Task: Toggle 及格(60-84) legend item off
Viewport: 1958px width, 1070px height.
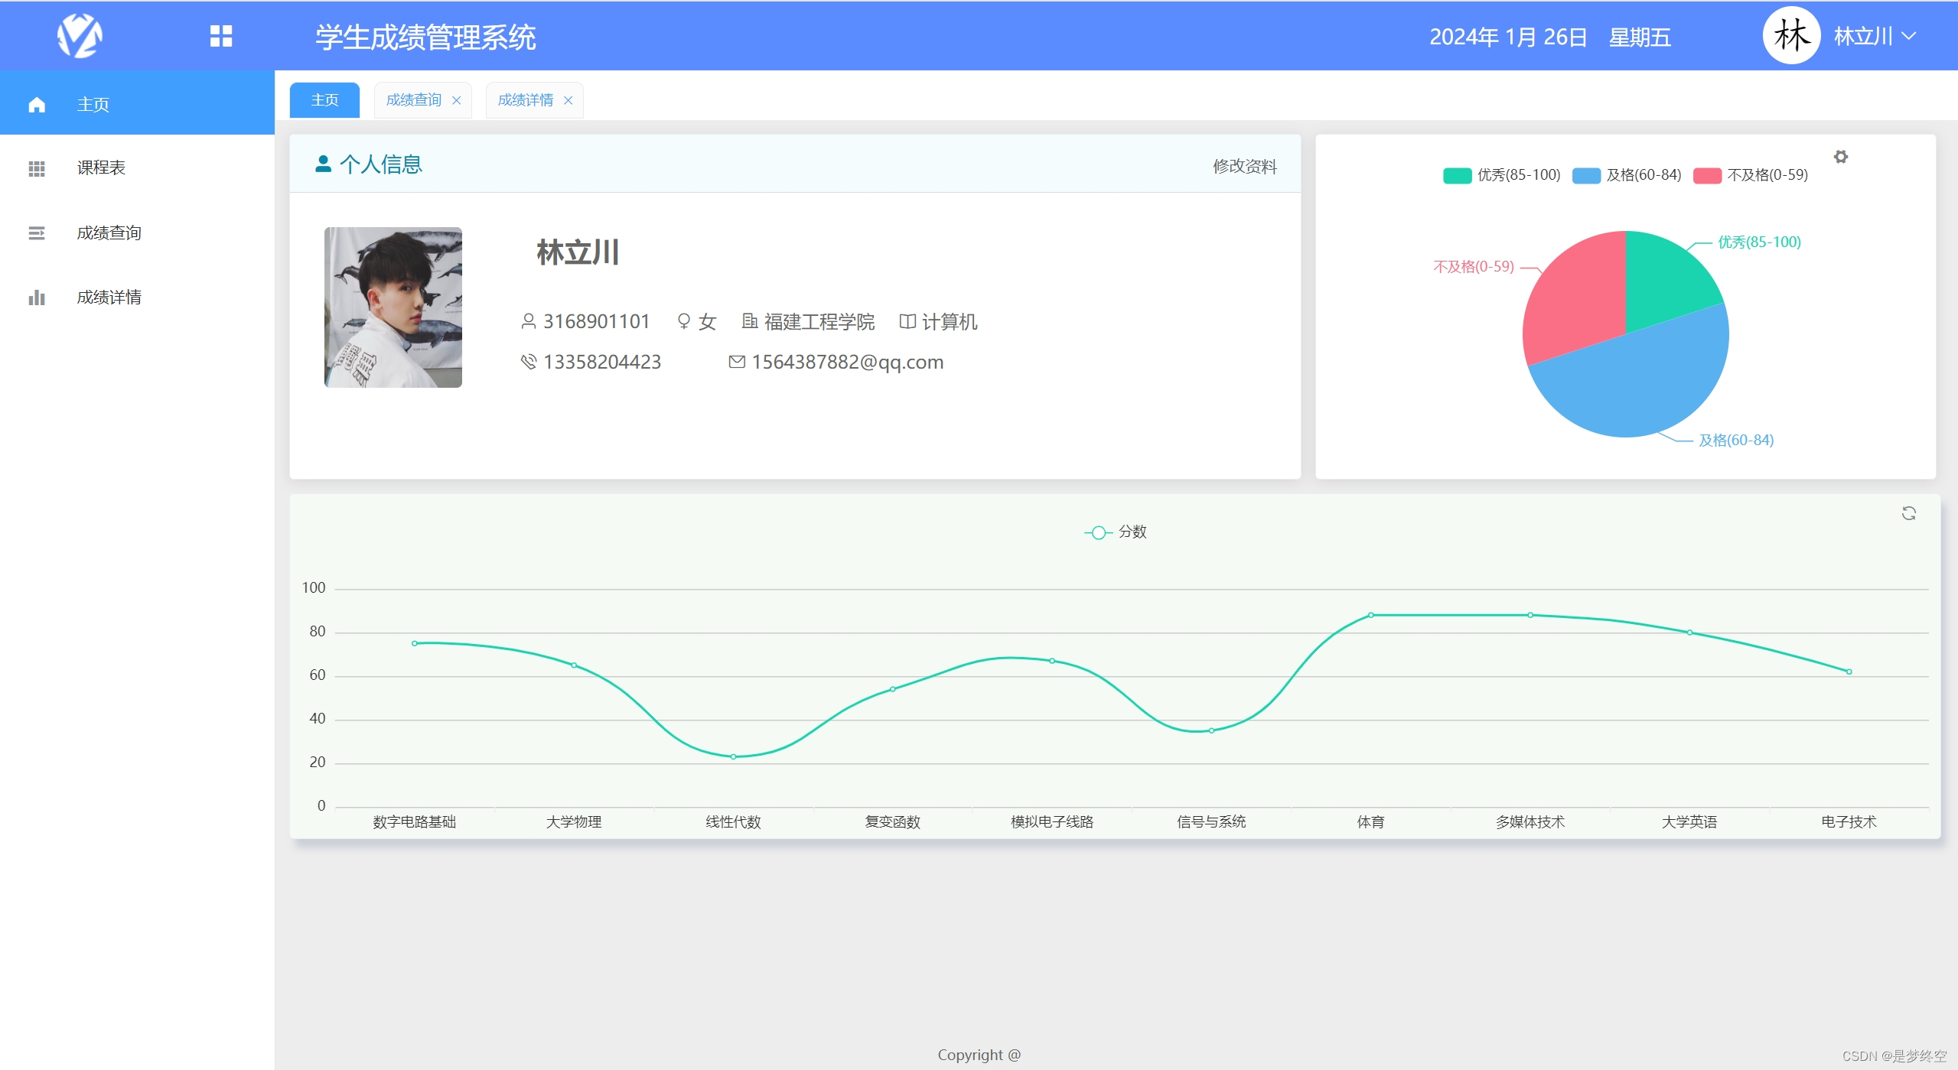Action: (1627, 175)
